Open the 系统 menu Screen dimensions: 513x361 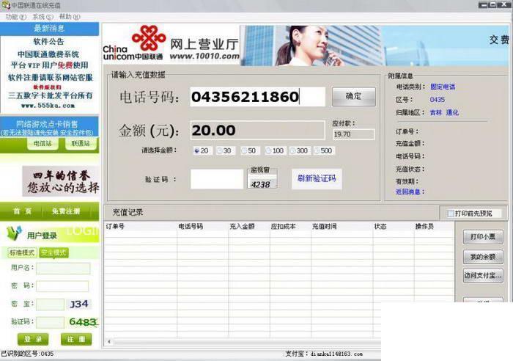pyautogui.click(x=43, y=17)
